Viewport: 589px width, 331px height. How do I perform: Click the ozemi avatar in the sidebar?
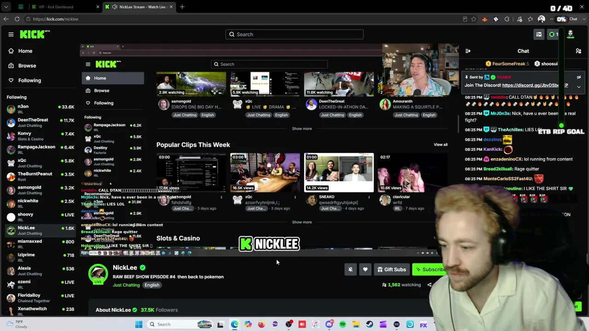tap(11, 285)
